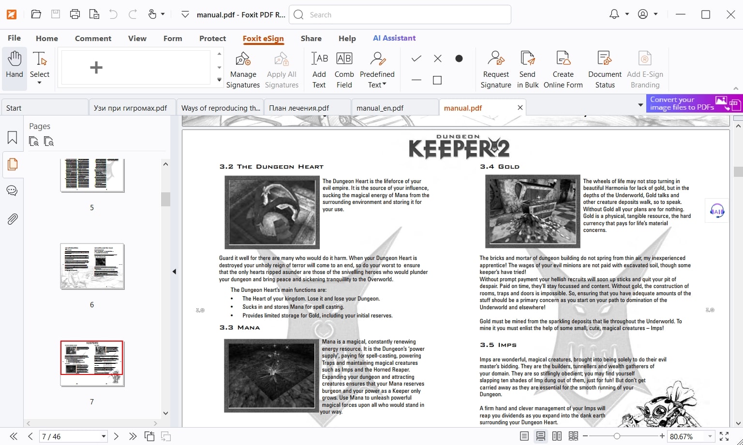Click the Save icon in quick toolbar
The image size is (743, 445).
coord(56,14)
